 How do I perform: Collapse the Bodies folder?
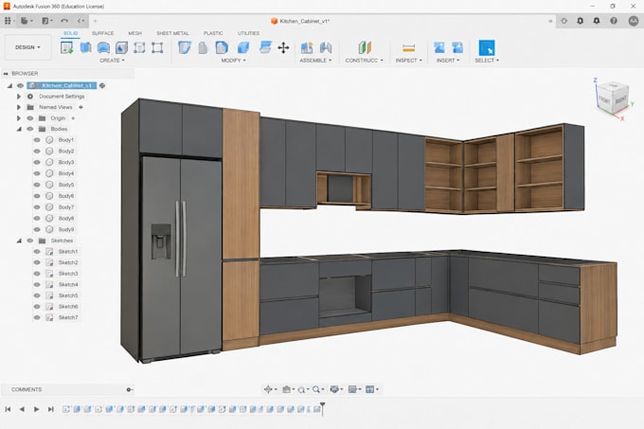19,129
